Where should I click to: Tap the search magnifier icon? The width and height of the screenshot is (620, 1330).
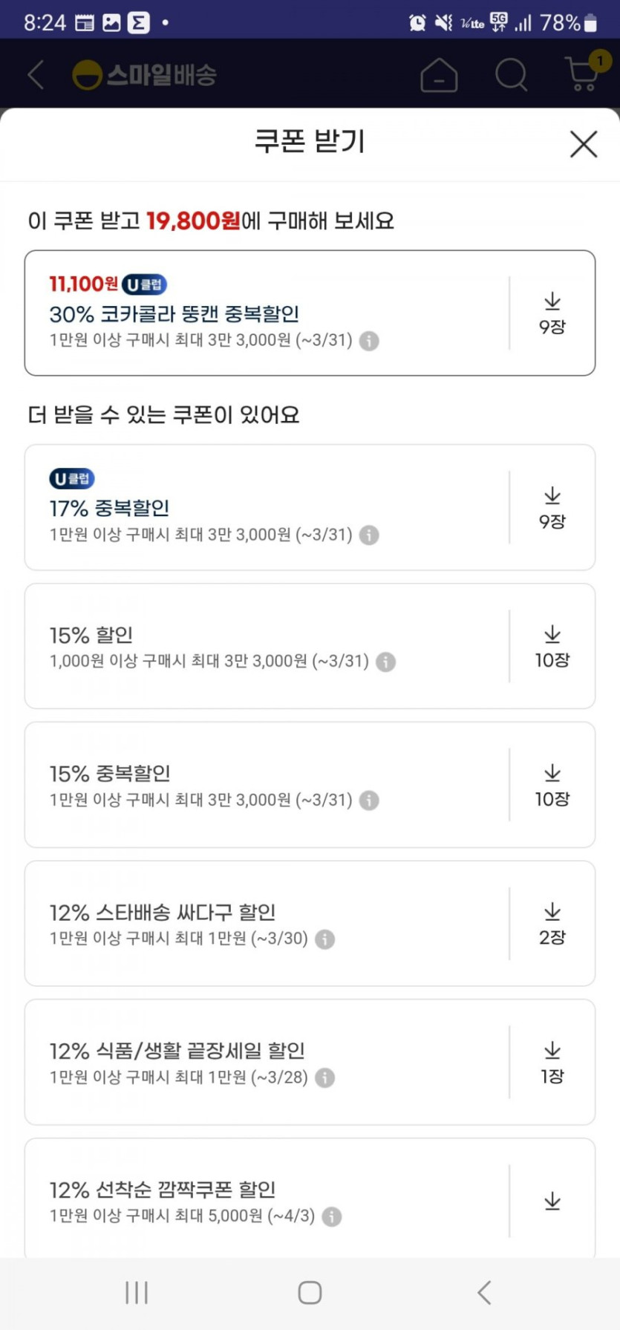click(511, 74)
